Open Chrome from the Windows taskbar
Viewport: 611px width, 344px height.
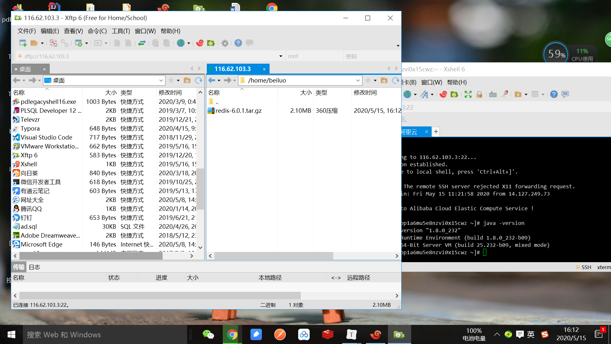[232, 334]
